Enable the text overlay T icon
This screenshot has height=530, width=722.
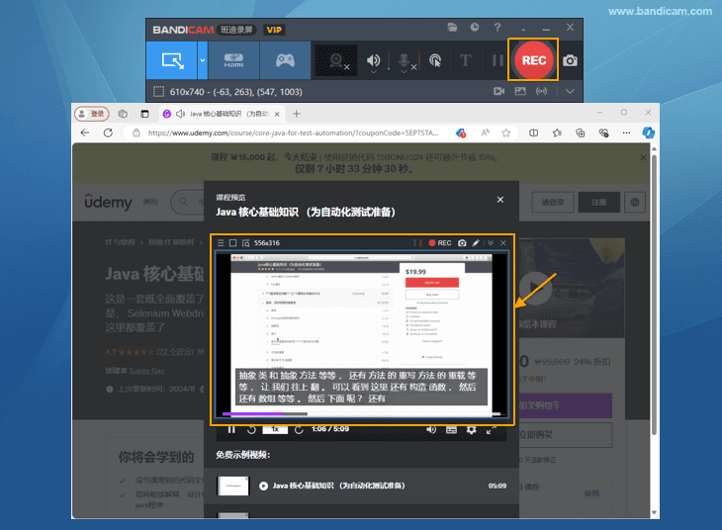pos(465,60)
